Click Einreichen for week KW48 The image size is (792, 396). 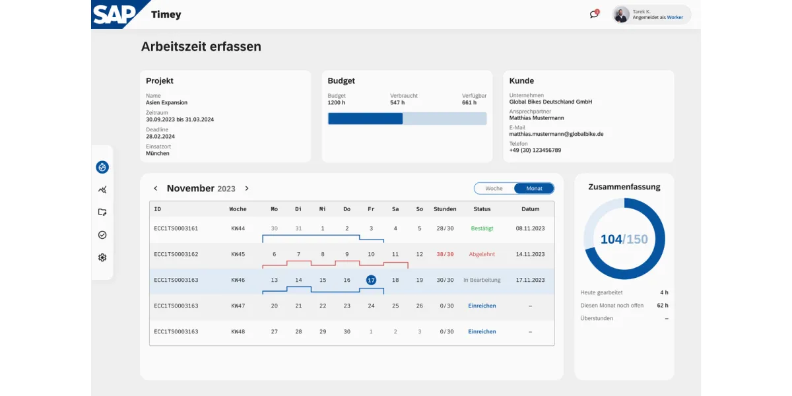point(482,331)
